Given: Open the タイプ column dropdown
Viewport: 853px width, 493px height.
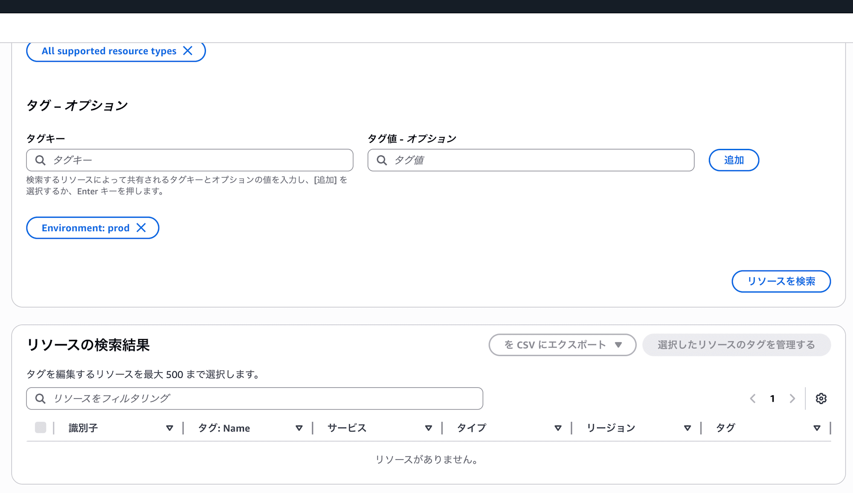Looking at the screenshot, I should (558, 428).
